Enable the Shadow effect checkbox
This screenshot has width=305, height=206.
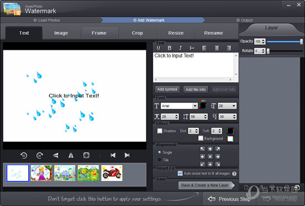(160, 131)
